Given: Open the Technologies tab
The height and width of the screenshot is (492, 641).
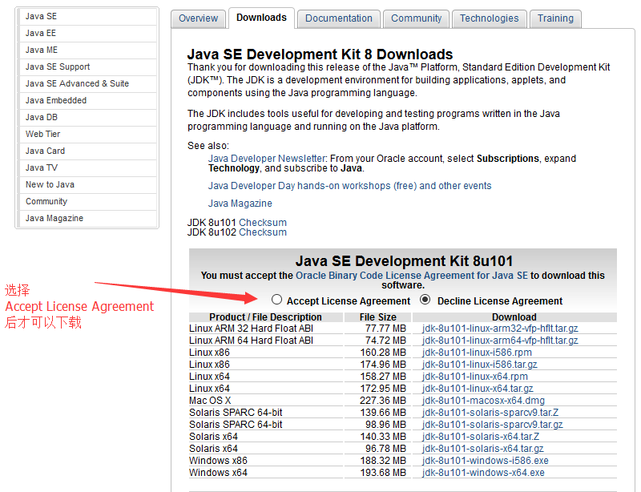Looking at the screenshot, I should click(x=490, y=18).
